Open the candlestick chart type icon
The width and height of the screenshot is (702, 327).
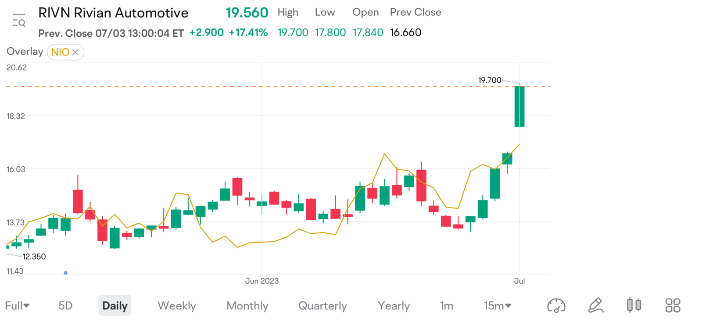(634, 305)
